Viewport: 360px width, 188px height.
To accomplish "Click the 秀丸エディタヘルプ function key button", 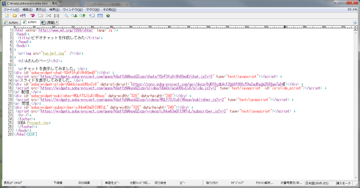I will point(13,183).
